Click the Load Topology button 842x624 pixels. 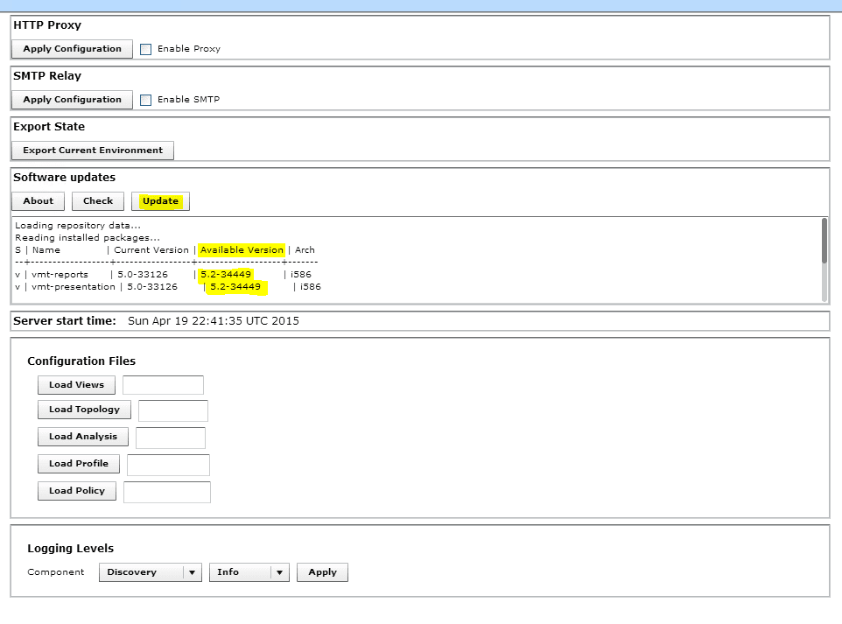pos(84,410)
